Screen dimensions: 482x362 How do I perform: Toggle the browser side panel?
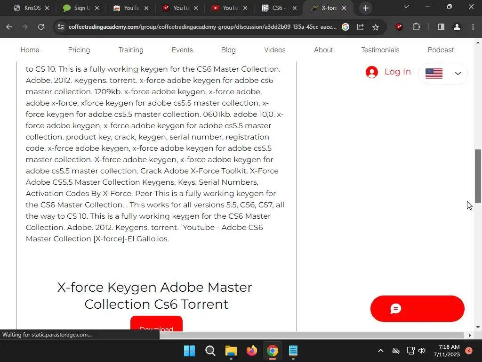coord(441,27)
